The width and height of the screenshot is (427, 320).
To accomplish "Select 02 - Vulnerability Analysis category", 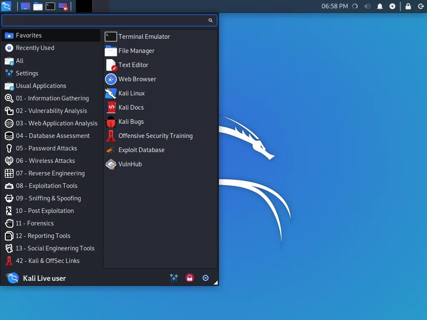I will tap(51, 110).
